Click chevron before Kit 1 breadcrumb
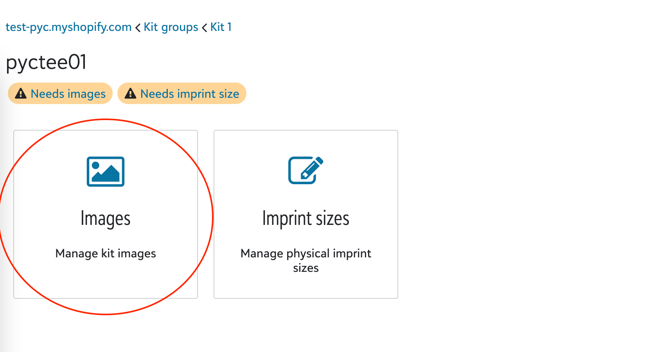The width and height of the screenshot is (647, 352). pyautogui.click(x=204, y=28)
